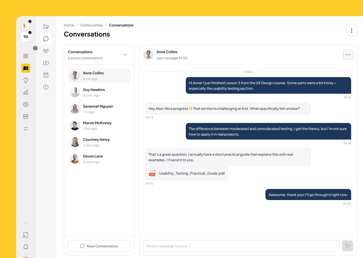
Task: Collapse the sidebar with the arrow toggle
Action: point(35,48)
